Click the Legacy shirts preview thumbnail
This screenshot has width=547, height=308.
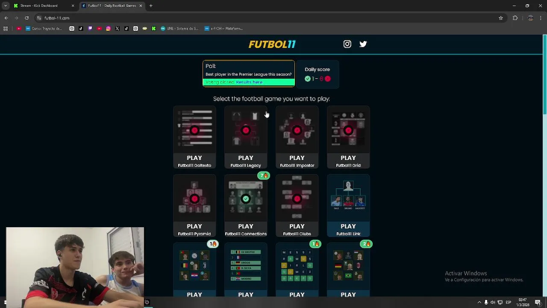246,129
